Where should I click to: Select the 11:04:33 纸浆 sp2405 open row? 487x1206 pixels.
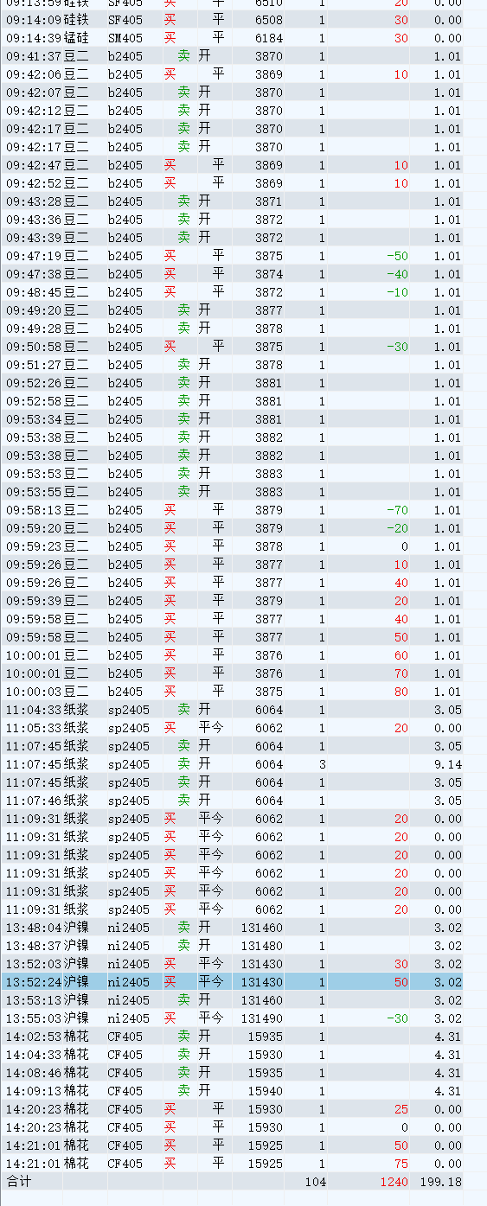232,710
